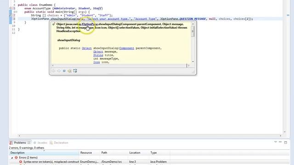294x165 pixels.
Task: Sort problems by Location column
Action: 139,153
